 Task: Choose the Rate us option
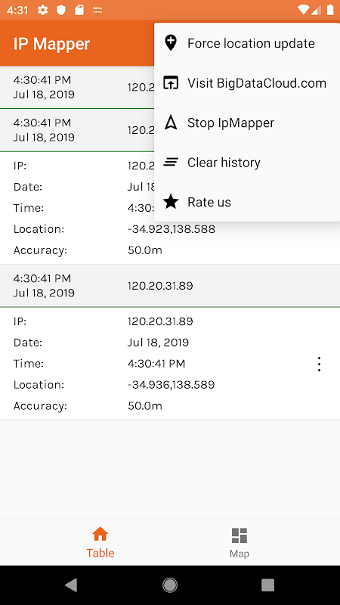click(247, 202)
